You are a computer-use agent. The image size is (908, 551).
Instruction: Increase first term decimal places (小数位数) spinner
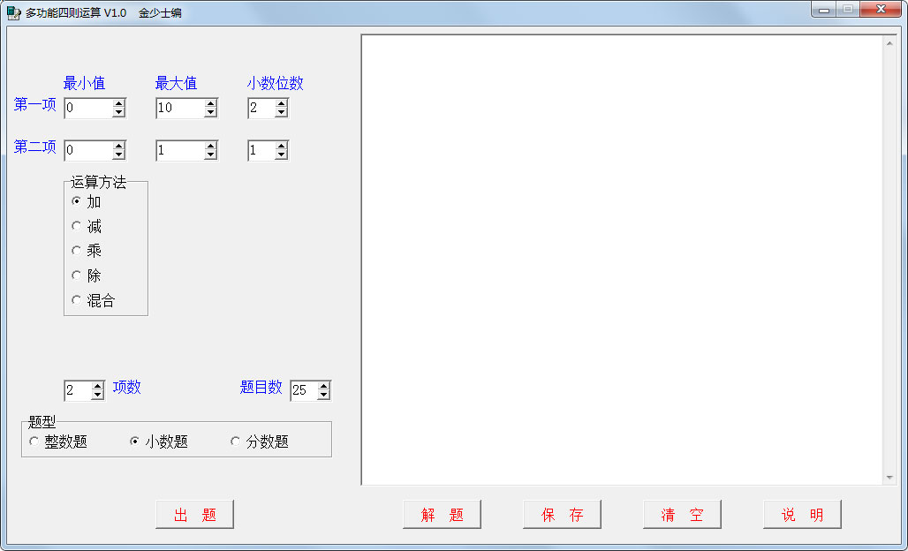click(282, 103)
